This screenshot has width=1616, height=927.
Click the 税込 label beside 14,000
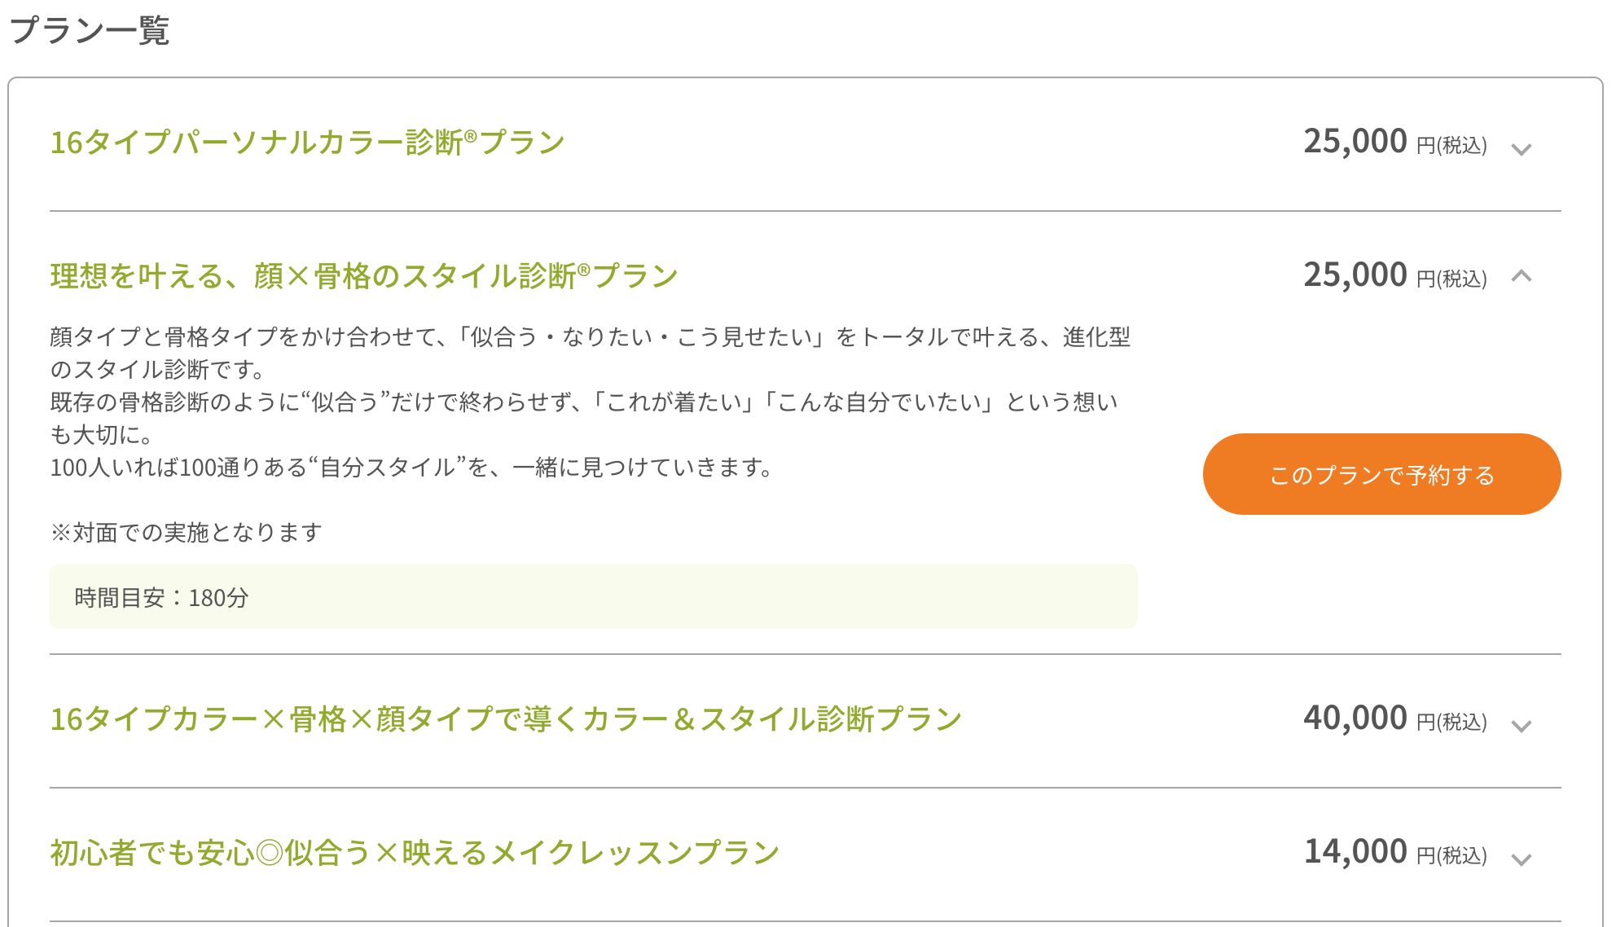pos(1452,856)
